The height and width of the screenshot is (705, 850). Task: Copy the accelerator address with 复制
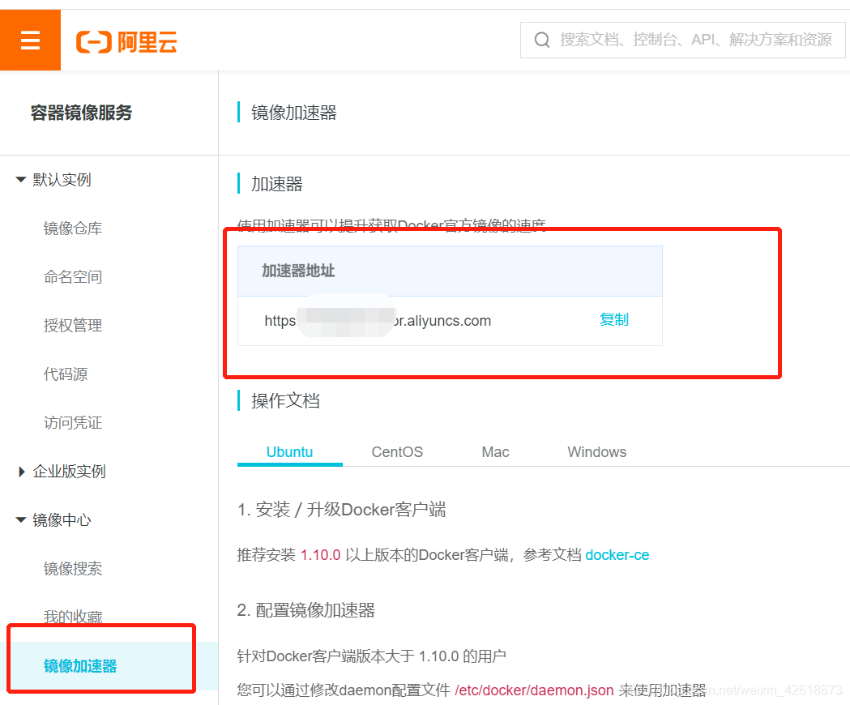click(x=613, y=320)
